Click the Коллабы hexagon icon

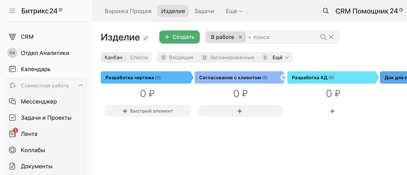(x=13, y=150)
